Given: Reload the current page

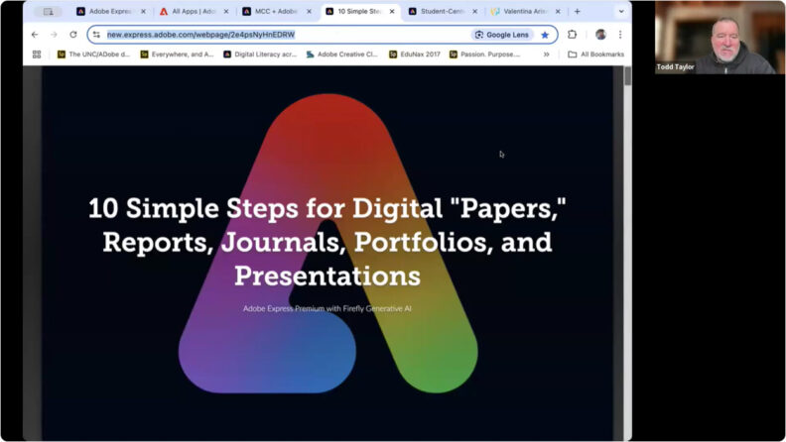Looking at the screenshot, I should click(x=73, y=35).
